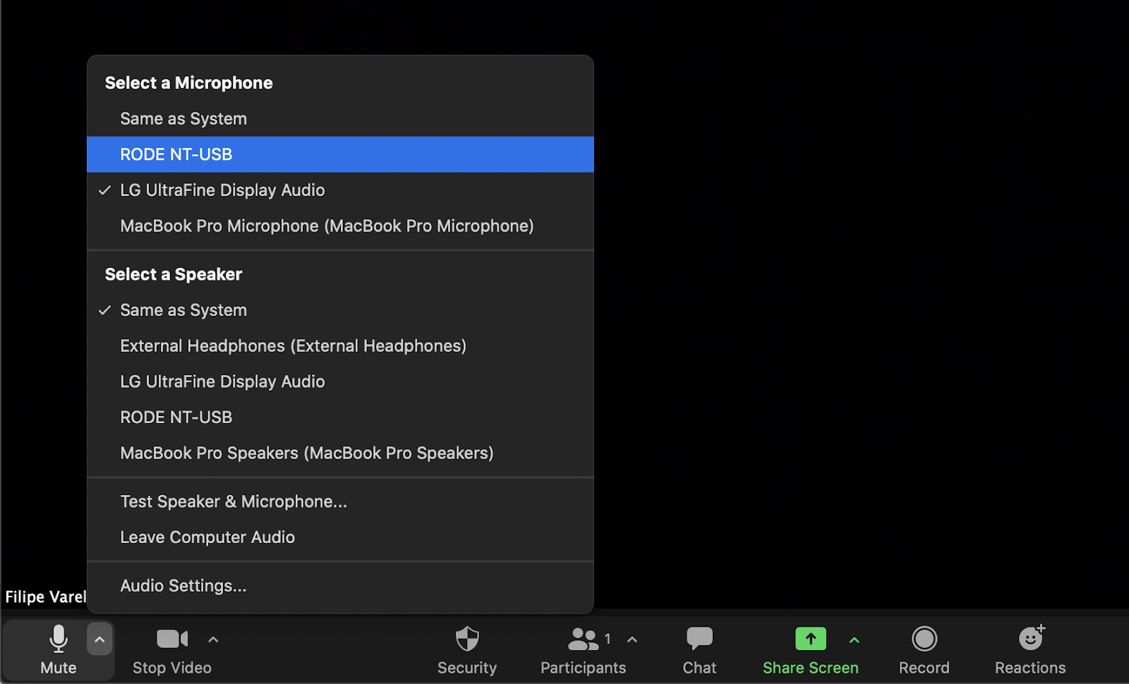The height and width of the screenshot is (684, 1129).
Task: Click the Filipe Varel participant name label
Action: tap(45, 597)
